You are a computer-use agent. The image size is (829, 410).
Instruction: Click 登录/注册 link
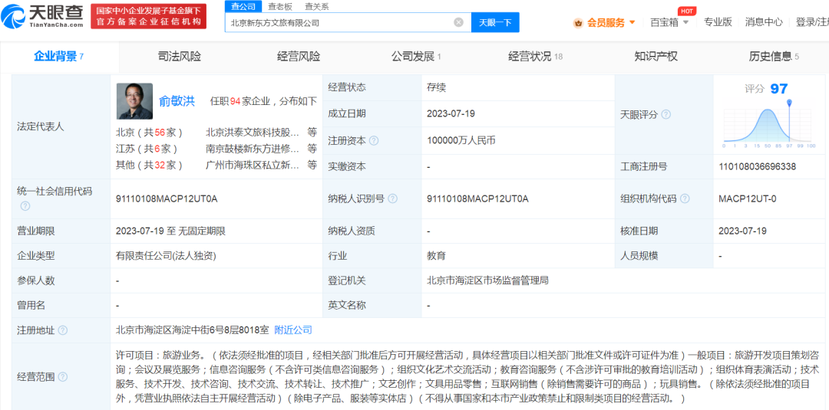(813, 22)
